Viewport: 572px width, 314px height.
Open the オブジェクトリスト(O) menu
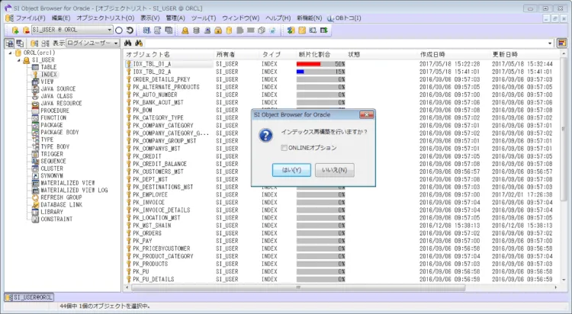[x=105, y=18]
